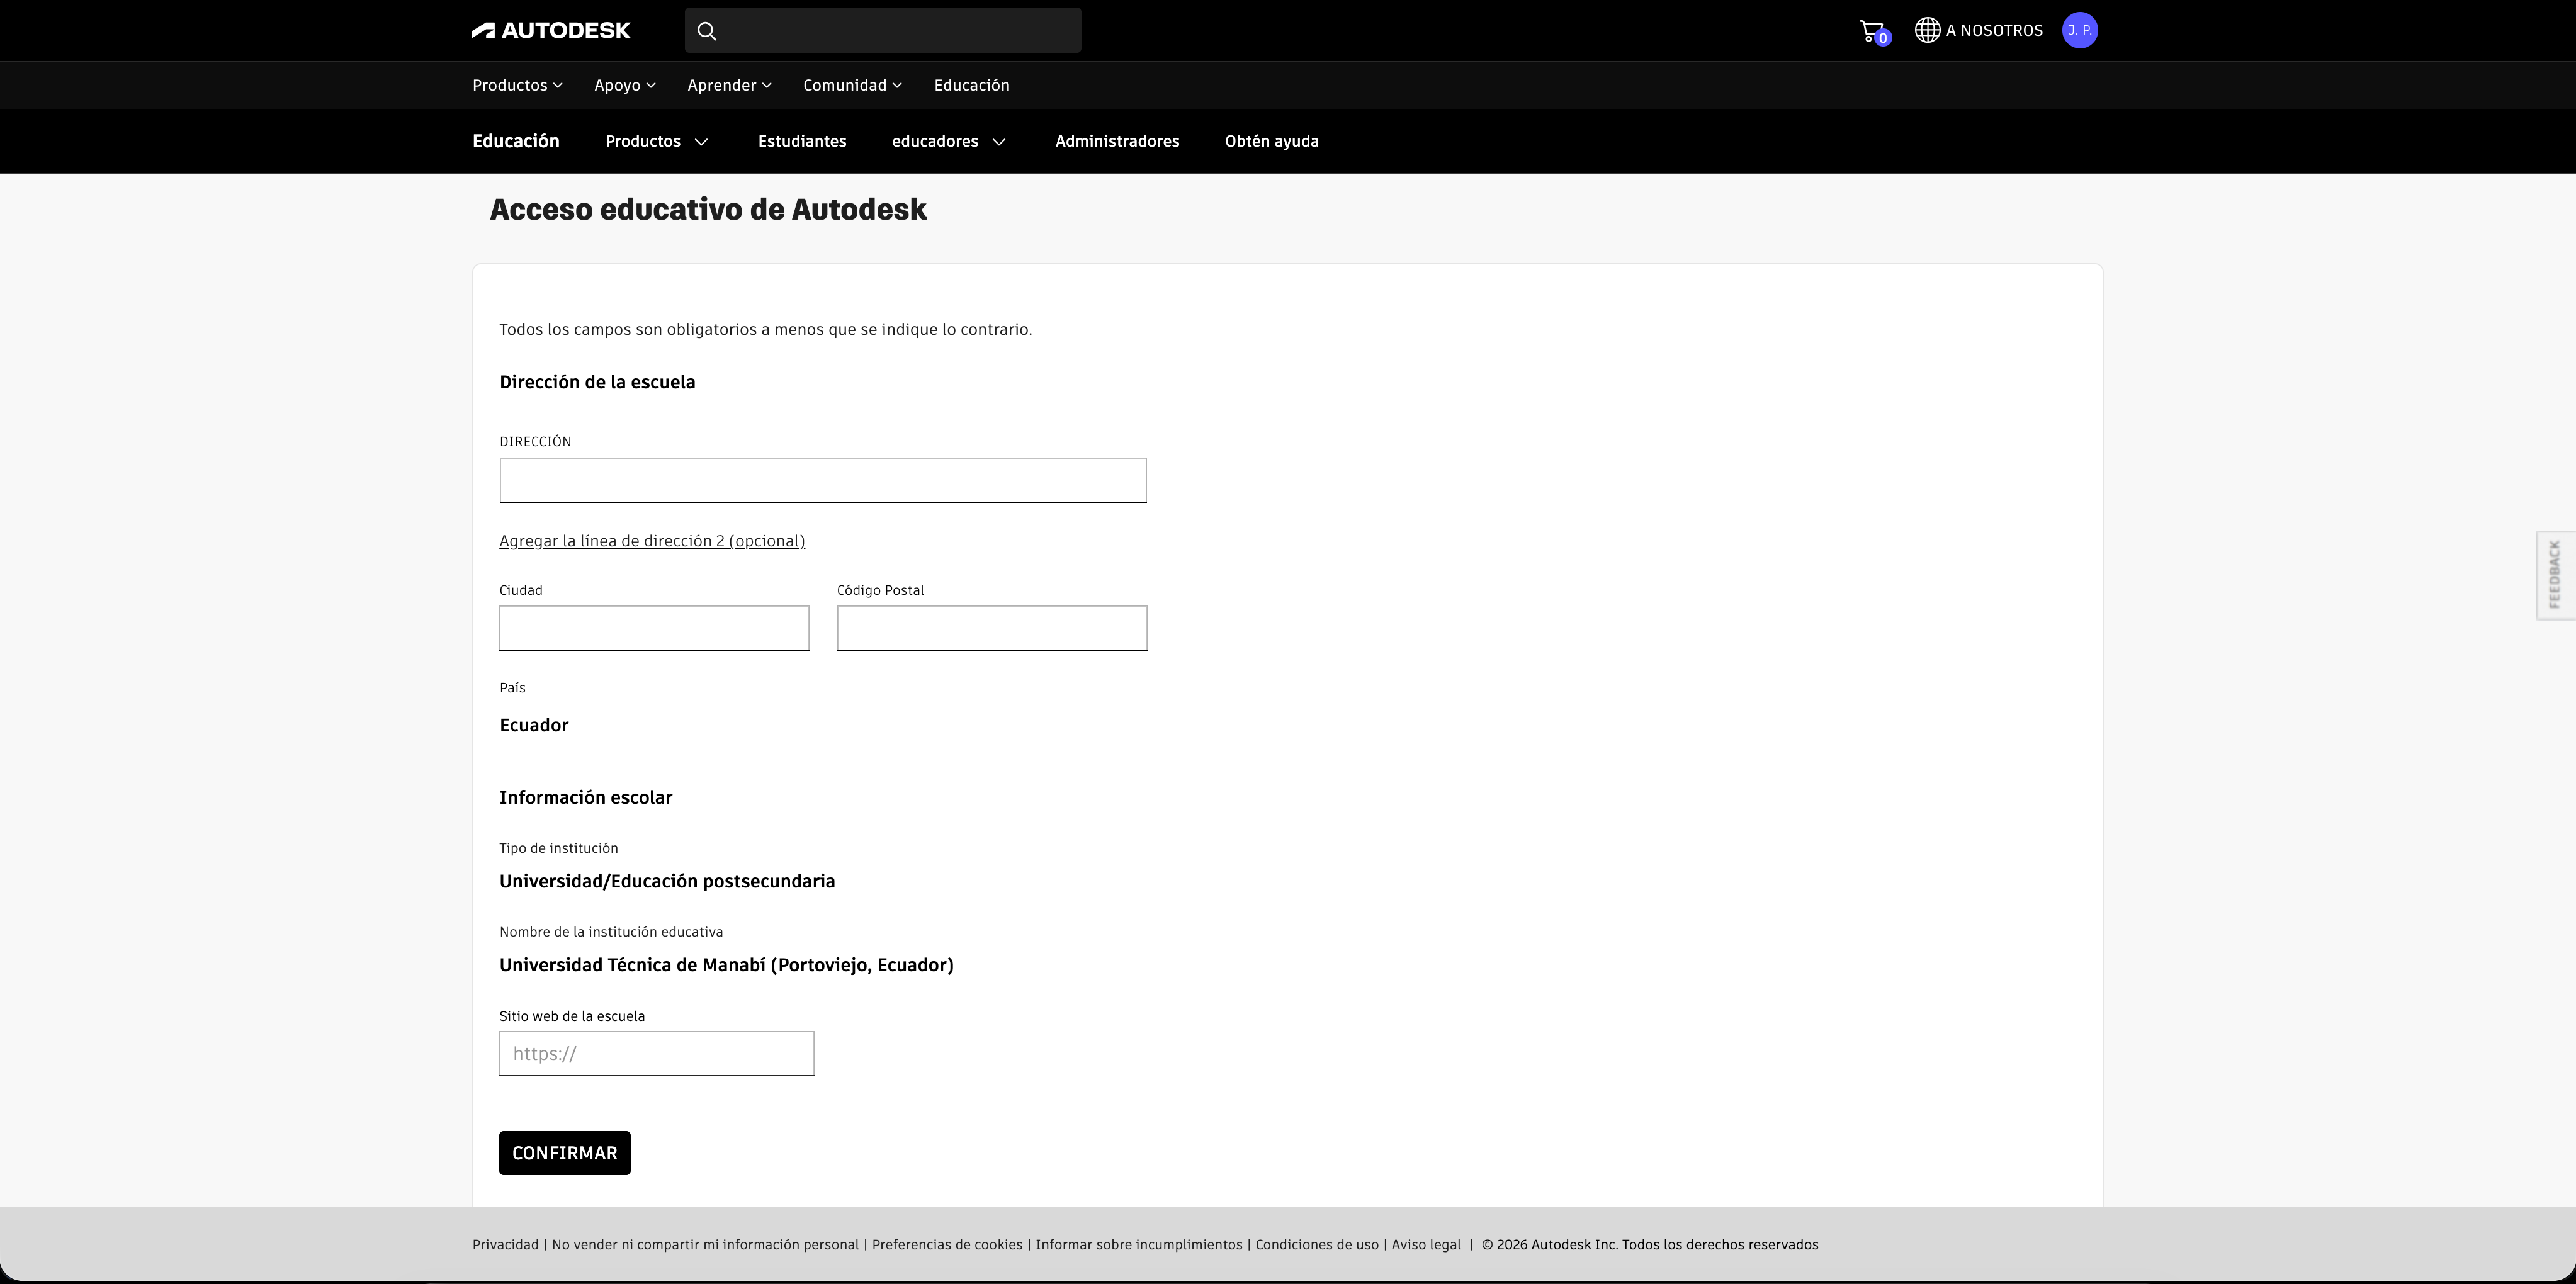Open Educación in the top navigation
The image size is (2576, 1284).
click(x=972, y=85)
